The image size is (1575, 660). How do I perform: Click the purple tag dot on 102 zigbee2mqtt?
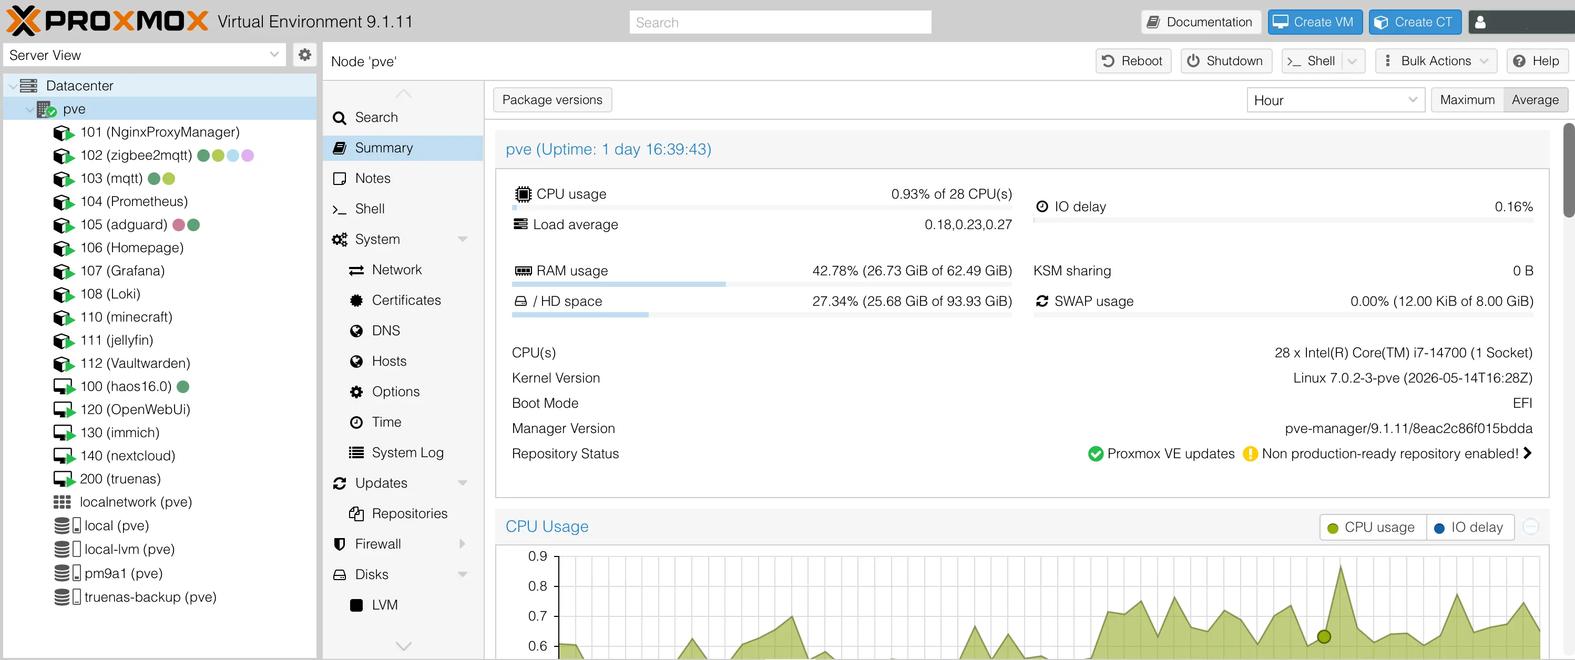(x=248, y=156)
